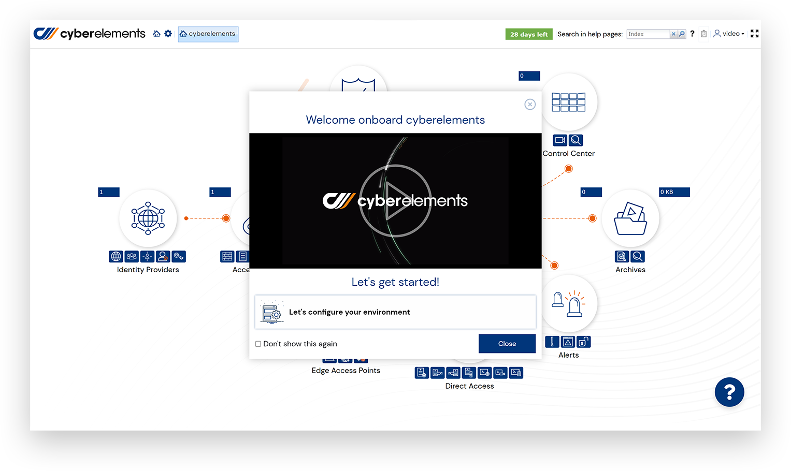Click the magnifier icon under Archives
The width and height of the screenshot is (791, 471).
[x=638, y=256]
